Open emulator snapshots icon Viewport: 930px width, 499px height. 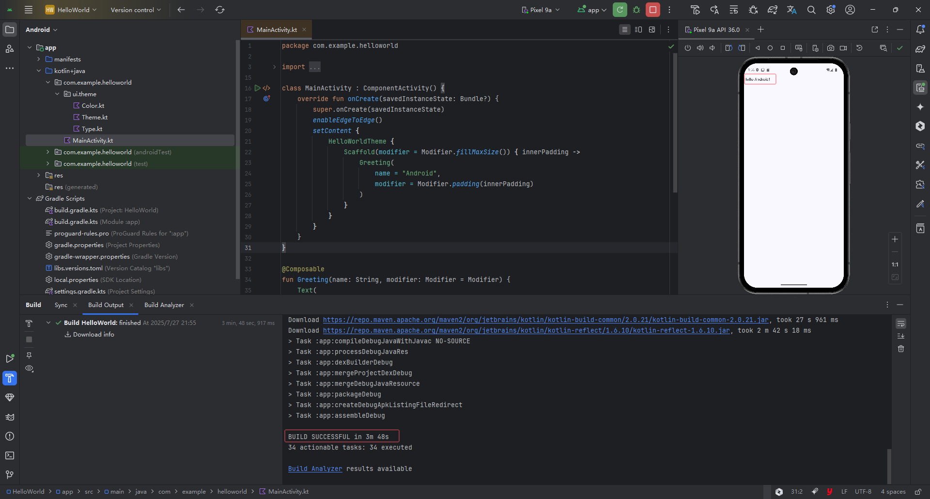[x=859, y=48]
